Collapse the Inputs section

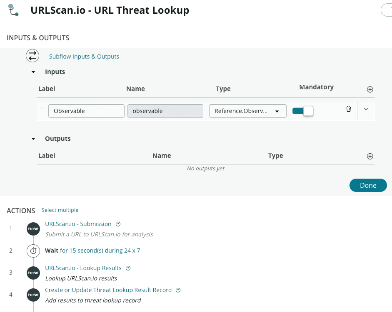(33, 72)
